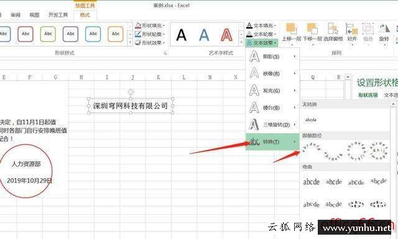The width and height of the screenshot is (398, 239).
Task: Select column K header
Action: coord(159,77)
